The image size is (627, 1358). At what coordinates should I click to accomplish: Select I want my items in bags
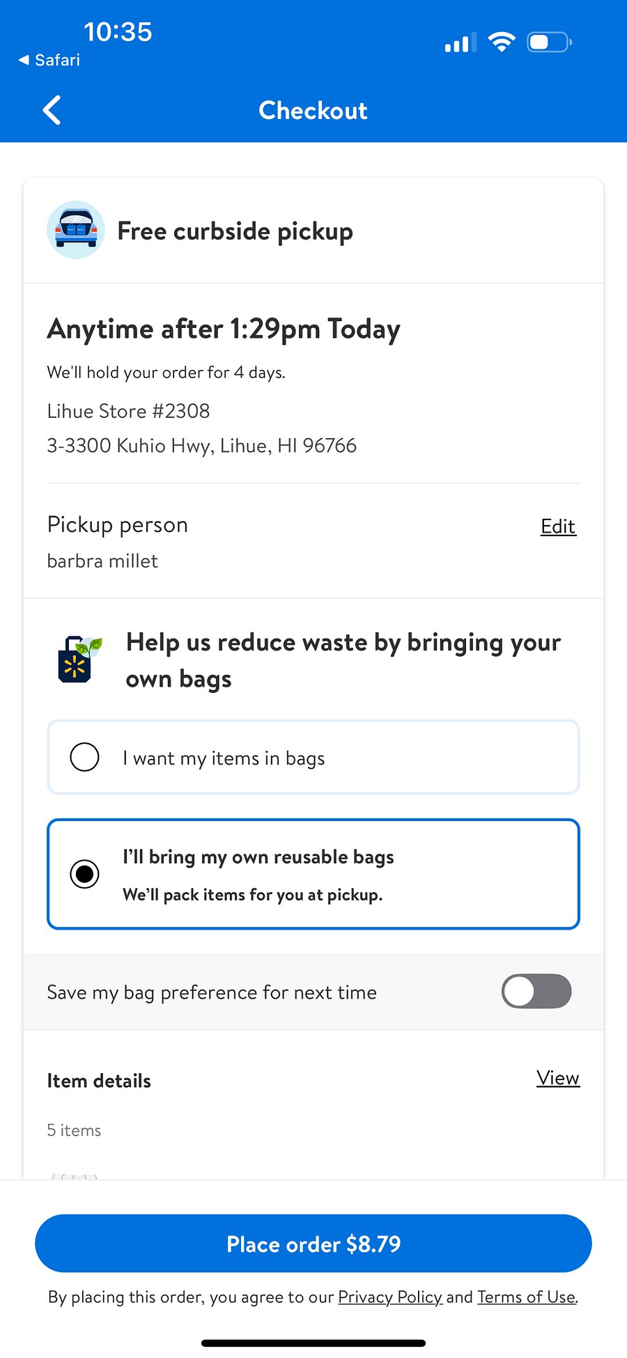pos(313,757)
